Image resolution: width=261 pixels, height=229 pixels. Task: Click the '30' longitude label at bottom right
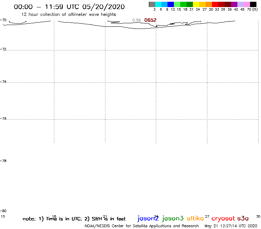pos(258,217)
